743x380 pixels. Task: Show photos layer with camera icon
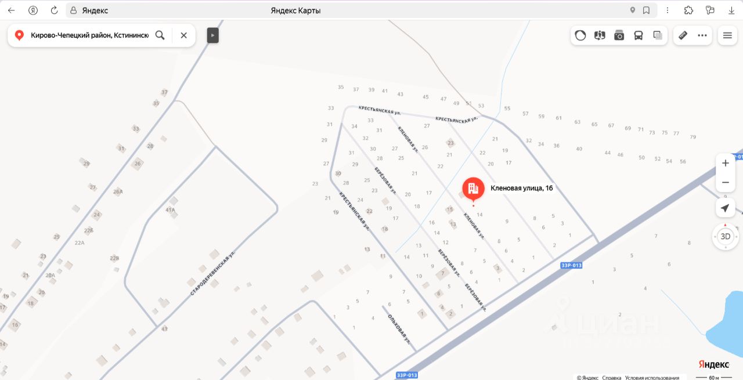619,35
